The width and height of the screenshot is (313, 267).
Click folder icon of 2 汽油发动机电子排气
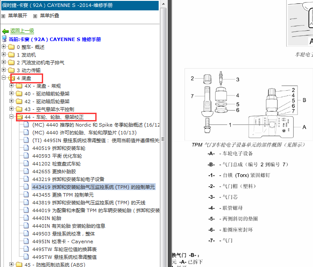11,63
